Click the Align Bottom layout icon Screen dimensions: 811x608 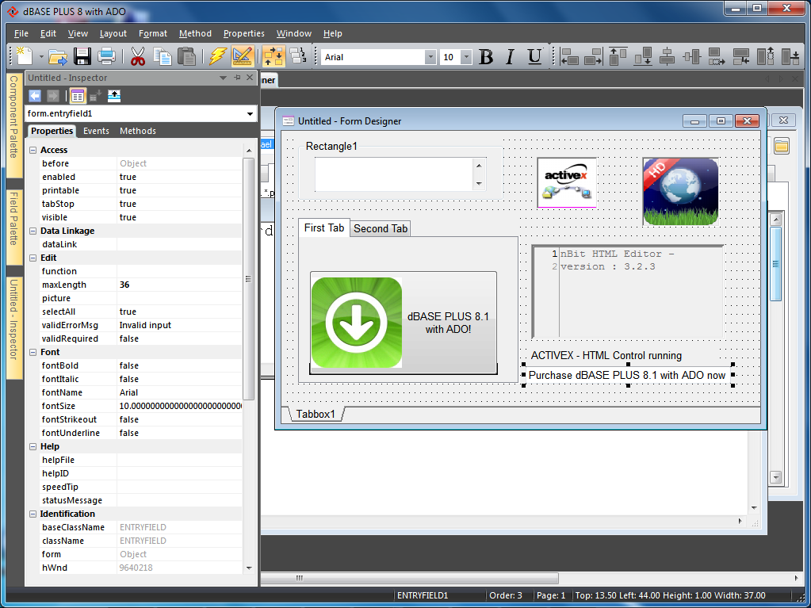642,56
